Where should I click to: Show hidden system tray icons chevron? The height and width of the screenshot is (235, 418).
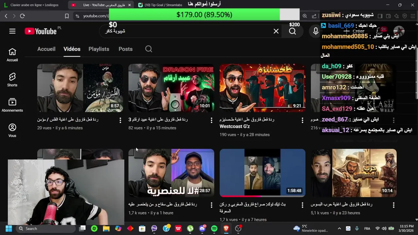point(339,228)
